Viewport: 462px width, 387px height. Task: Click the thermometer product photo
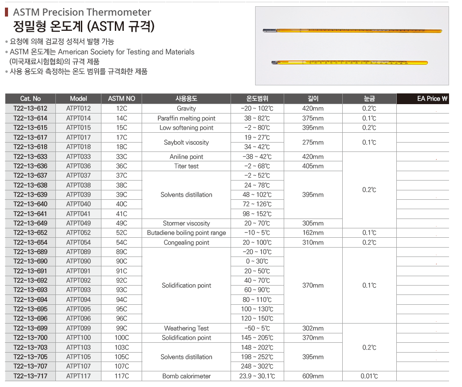(x=352, y=46)
